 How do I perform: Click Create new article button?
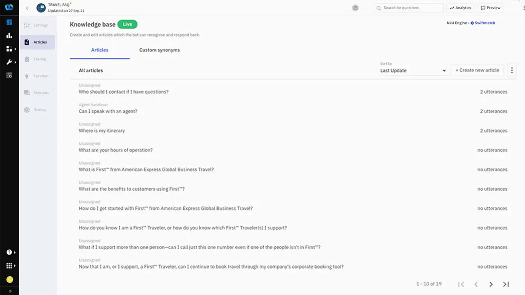pyautogui.click(x=477, y=70)
